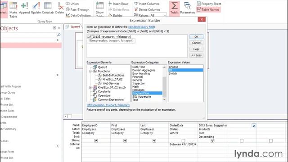Screen dimensions: 288x162
Task: Click Delete Rows in the ribbon
Action: click(x=119, y=9)
